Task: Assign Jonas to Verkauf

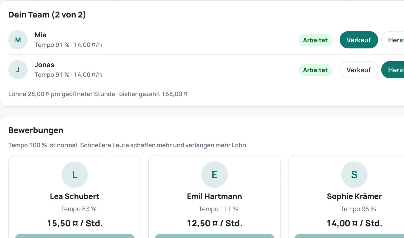Action: (x=359, y=70)
